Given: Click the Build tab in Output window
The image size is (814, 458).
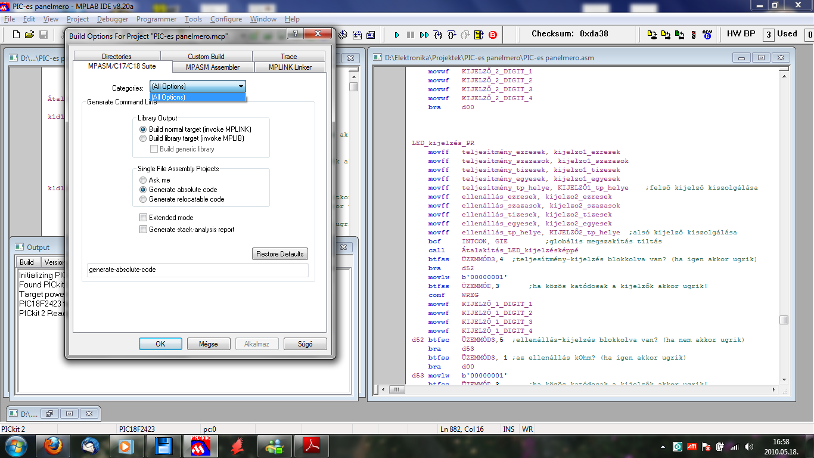Looking at the screenshot, I should 27,262.
